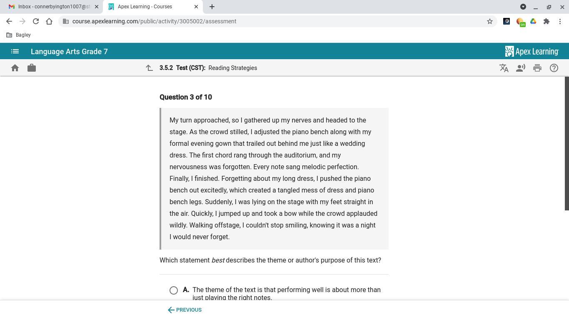Open the translate language icon
The height and width of the screenshot is (320, 569).
pos(504,68)
